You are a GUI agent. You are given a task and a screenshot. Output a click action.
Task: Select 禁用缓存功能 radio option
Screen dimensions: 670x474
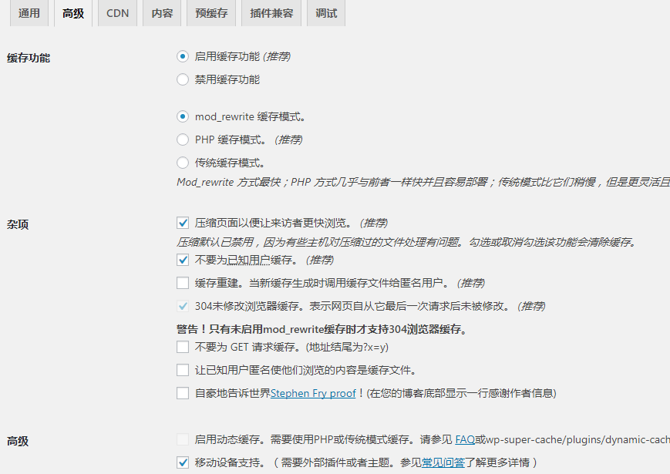[x=182, y=79]
